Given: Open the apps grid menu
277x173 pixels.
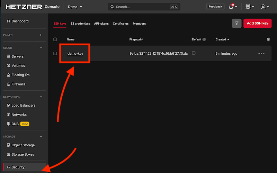Looking at the screenshot, I should click(x=248, y=7).
